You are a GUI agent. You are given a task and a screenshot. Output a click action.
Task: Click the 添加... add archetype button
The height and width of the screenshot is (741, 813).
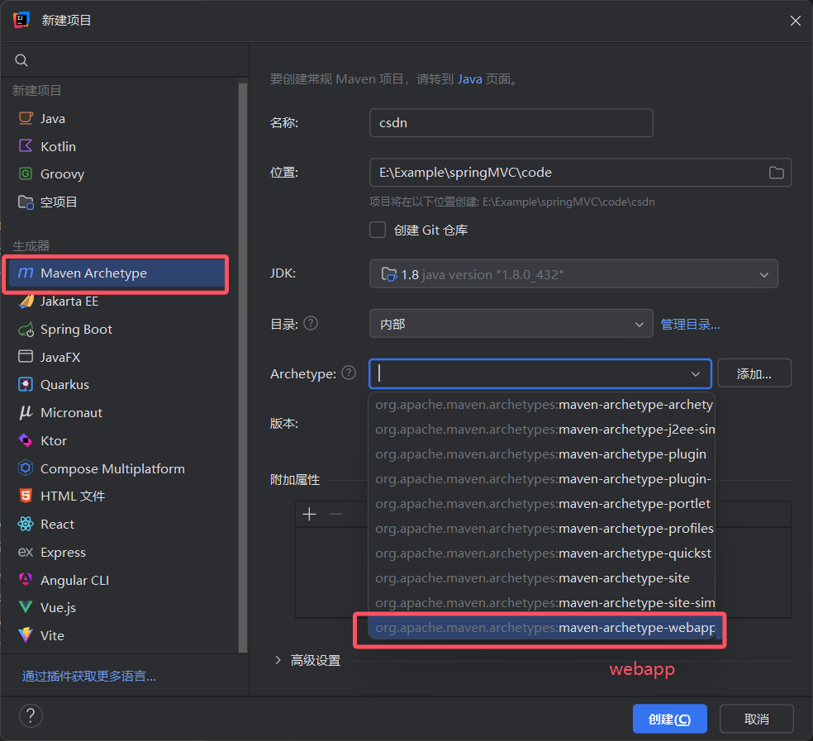[754, 373]
